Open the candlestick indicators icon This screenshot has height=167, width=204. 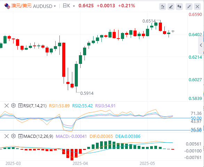pyautogui.click(x=179, y=6)
